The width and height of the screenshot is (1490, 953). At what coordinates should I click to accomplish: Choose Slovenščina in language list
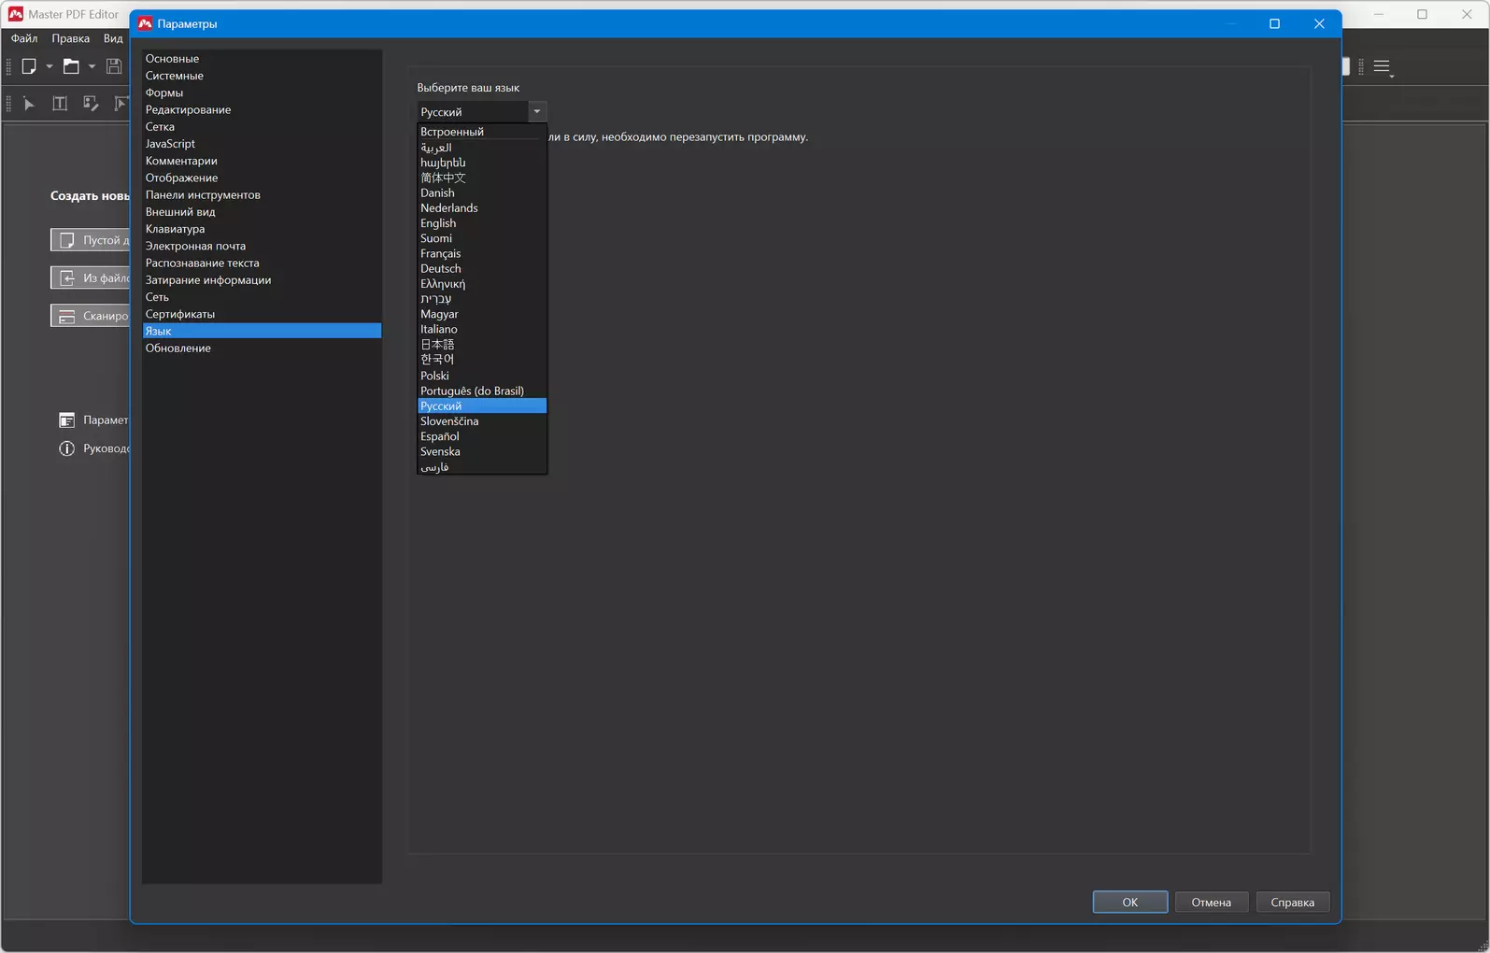(482, 421)
